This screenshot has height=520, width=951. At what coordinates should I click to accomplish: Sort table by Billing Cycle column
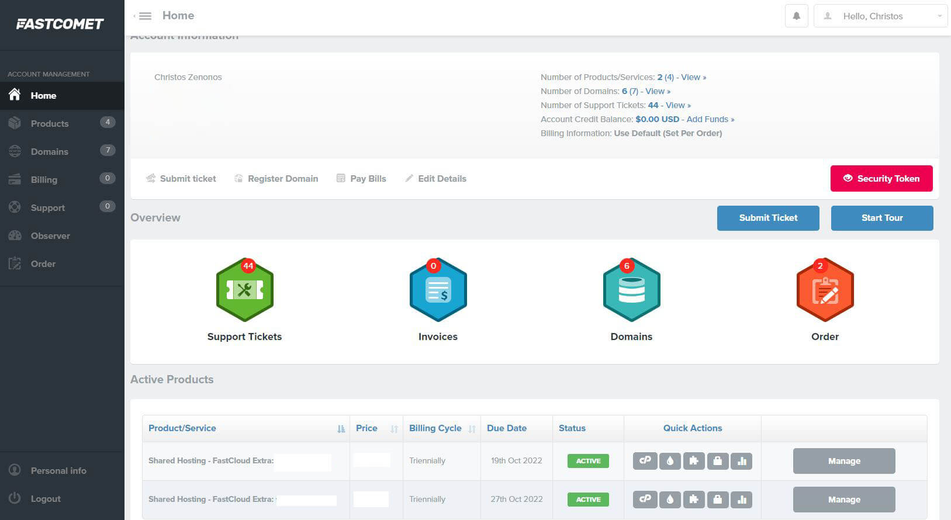pyautogui.click(x=472, y=429)
